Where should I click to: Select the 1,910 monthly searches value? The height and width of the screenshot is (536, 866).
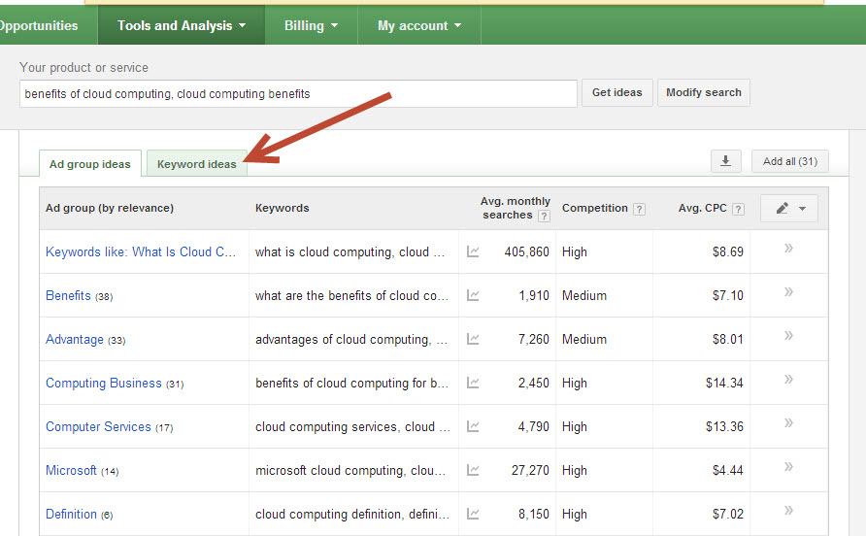[x=534, y=295]
